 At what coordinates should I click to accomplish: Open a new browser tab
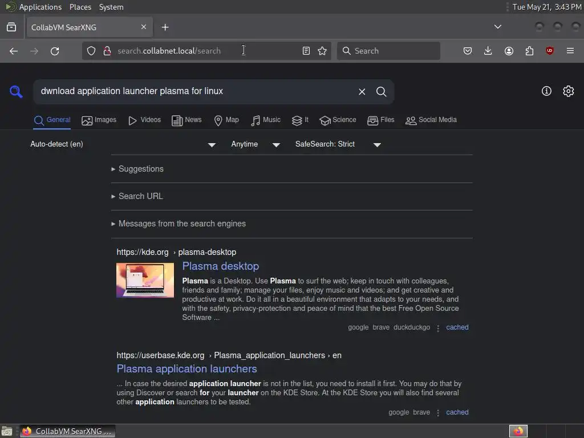(x=165, y=27)
